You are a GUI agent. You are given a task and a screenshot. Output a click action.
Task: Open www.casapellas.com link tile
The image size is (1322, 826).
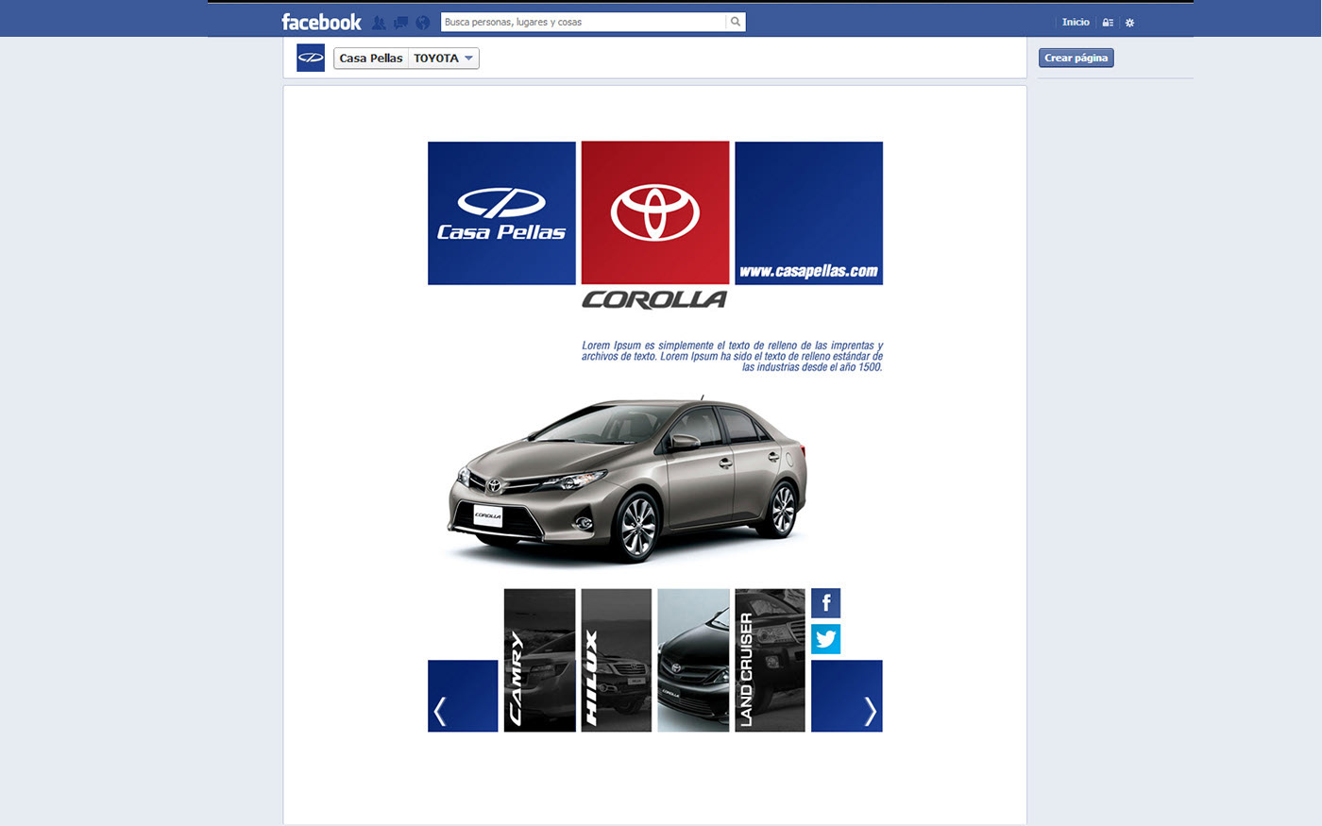808,213
